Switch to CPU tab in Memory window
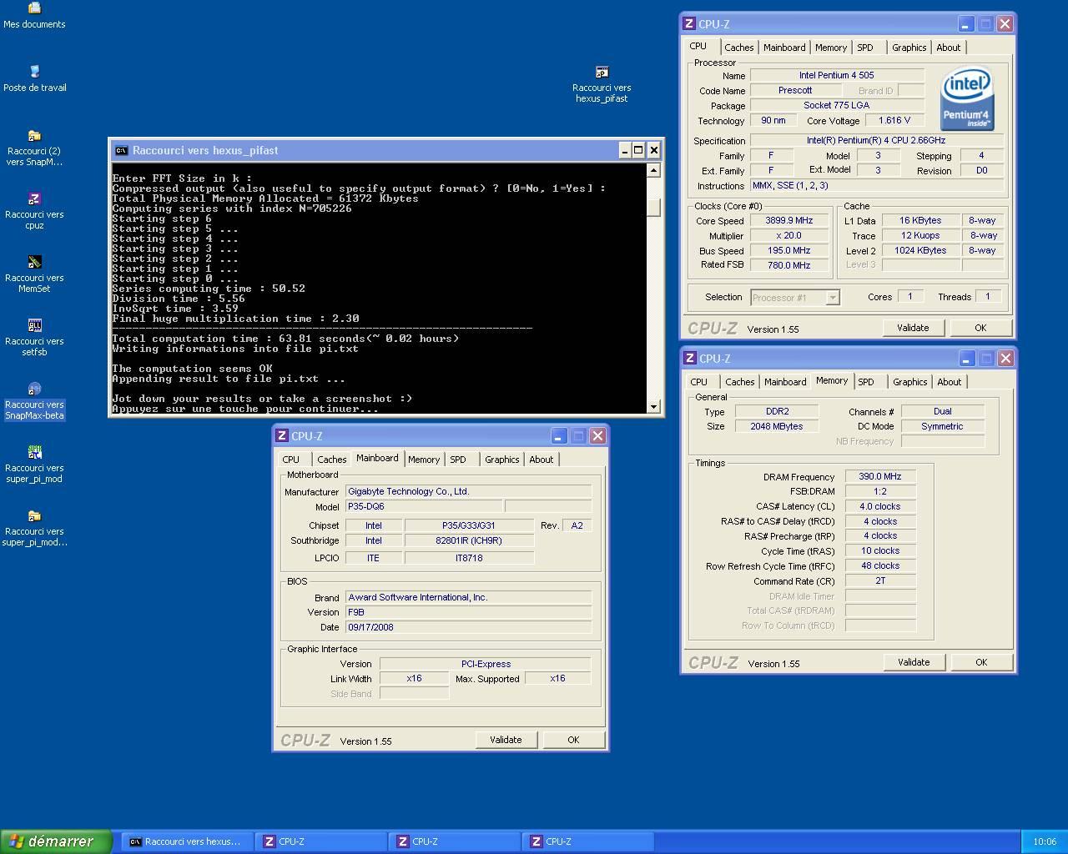The height and width of the screenshot is (854, 1068). tap(699, 382)
